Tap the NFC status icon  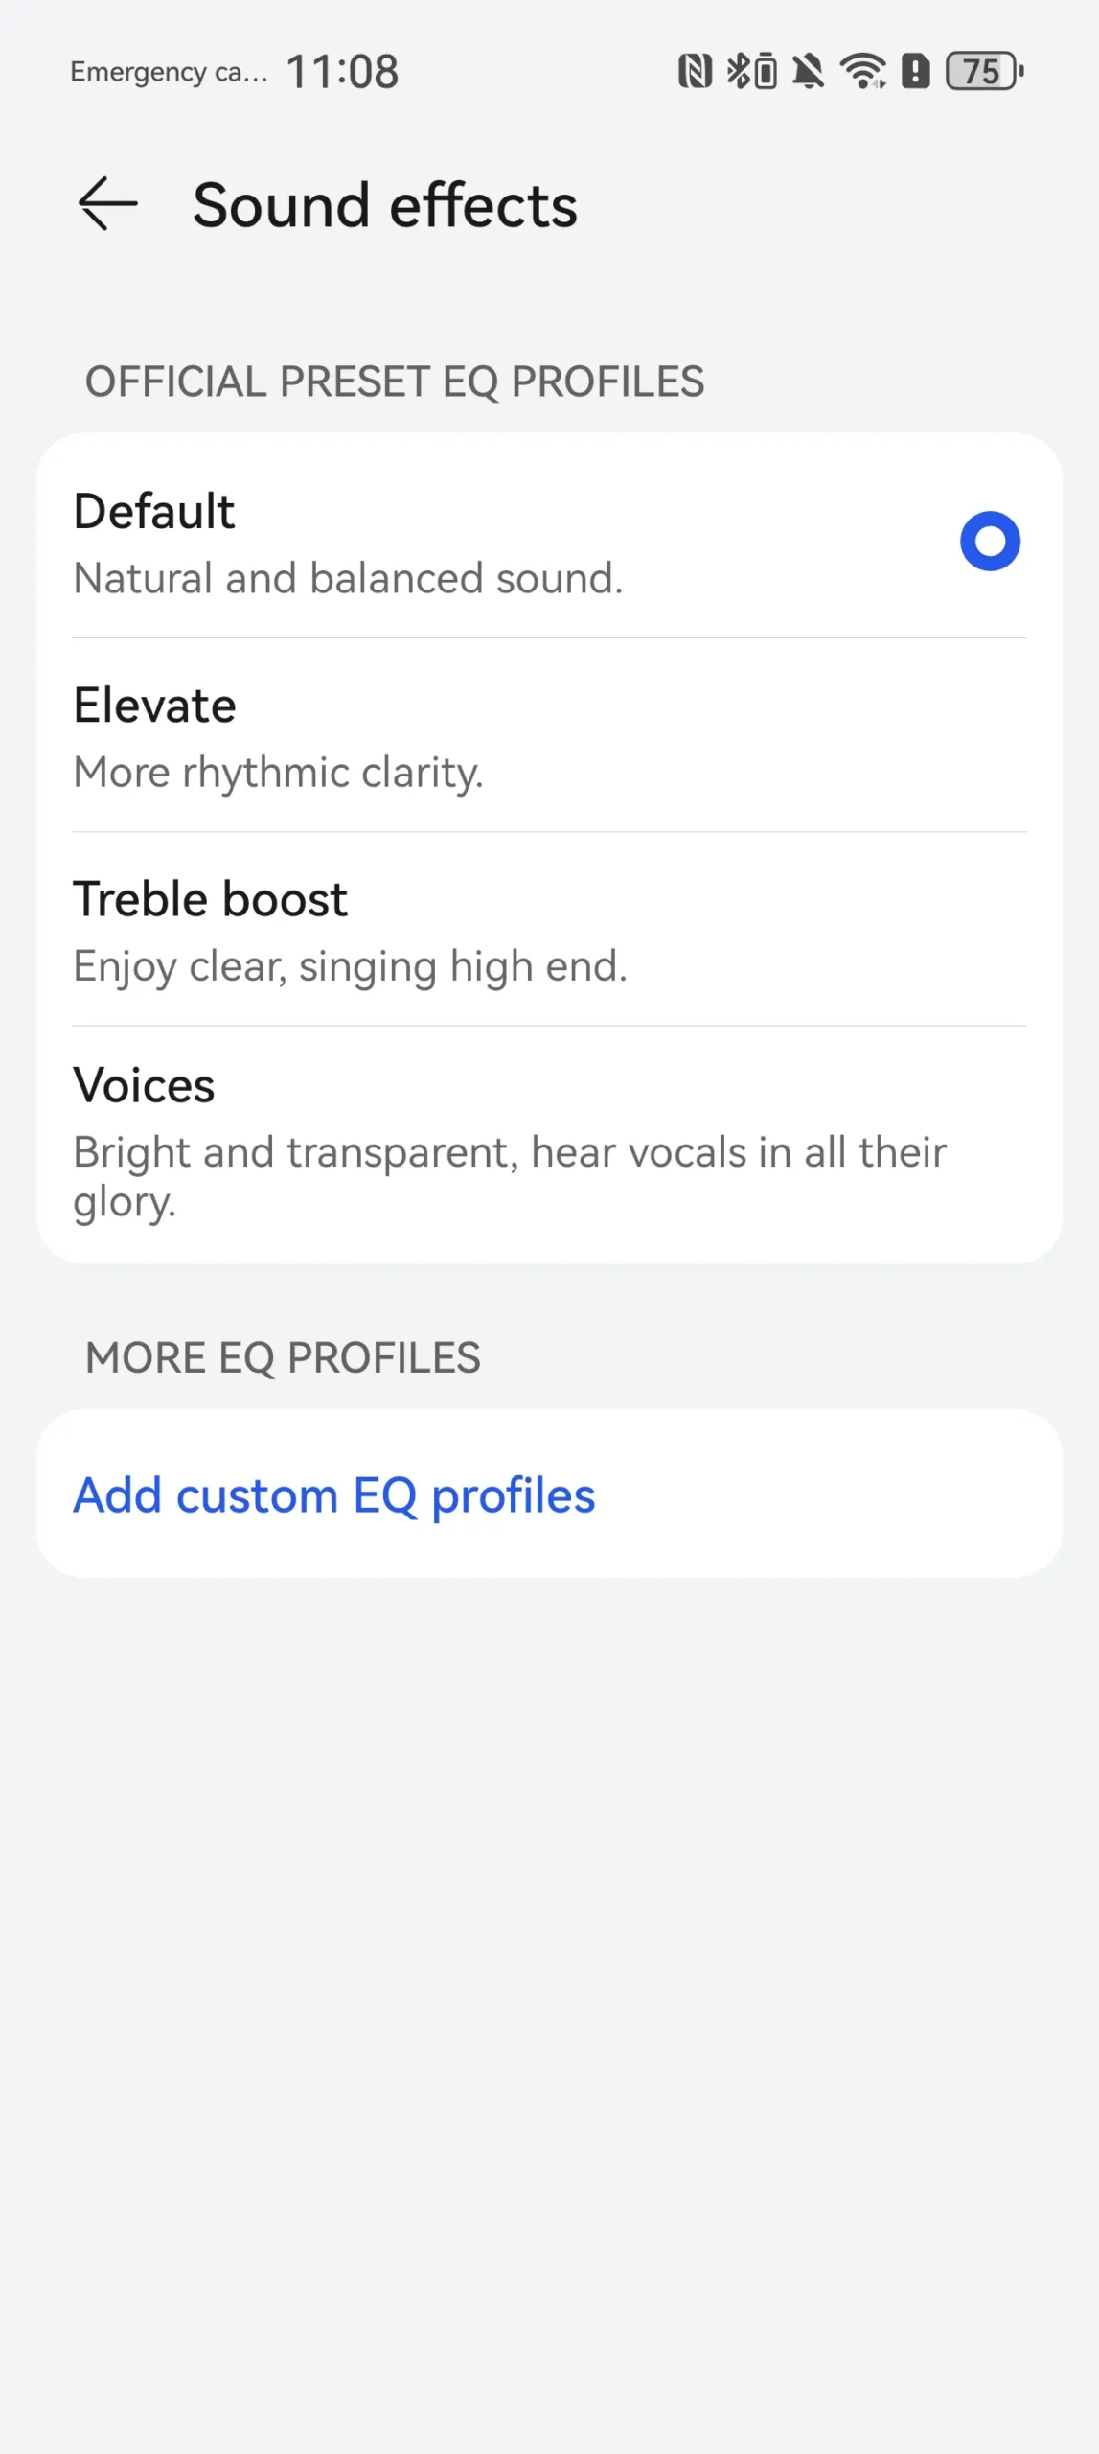(695, 71)
